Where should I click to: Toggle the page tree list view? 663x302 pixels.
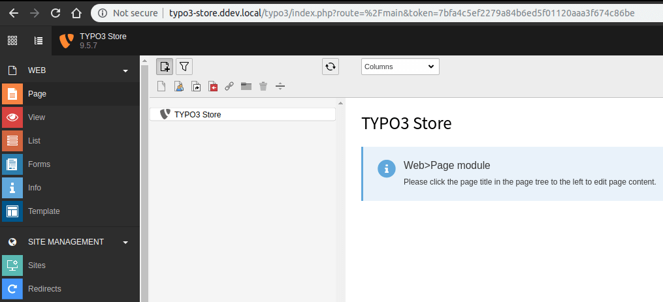39,40
